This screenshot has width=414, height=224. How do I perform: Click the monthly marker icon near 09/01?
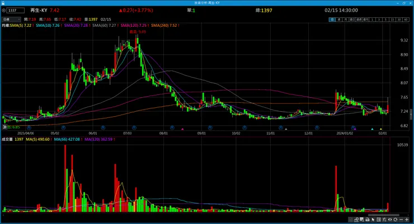tap(210, 127)
